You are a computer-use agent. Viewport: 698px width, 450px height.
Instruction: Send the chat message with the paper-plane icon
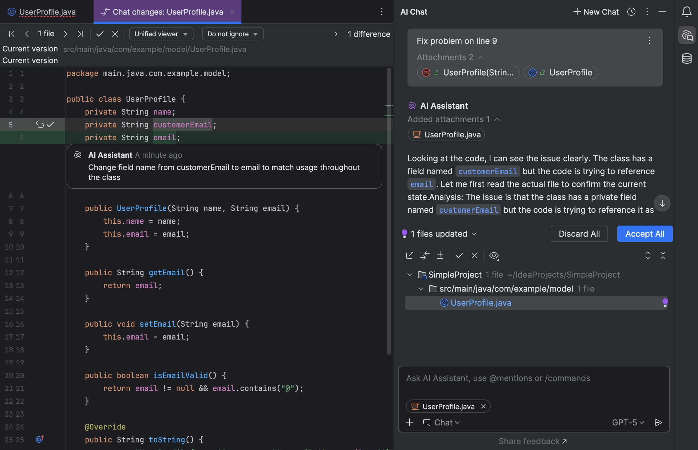[x=659, y=422]
